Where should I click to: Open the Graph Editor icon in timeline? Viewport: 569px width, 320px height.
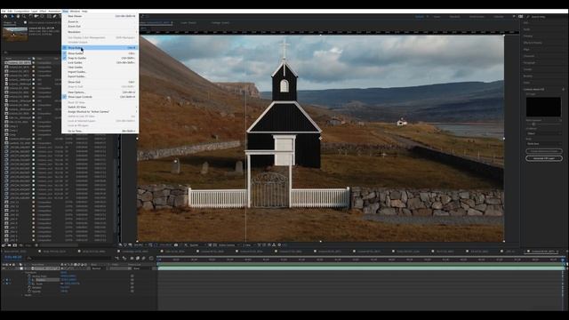151,259
